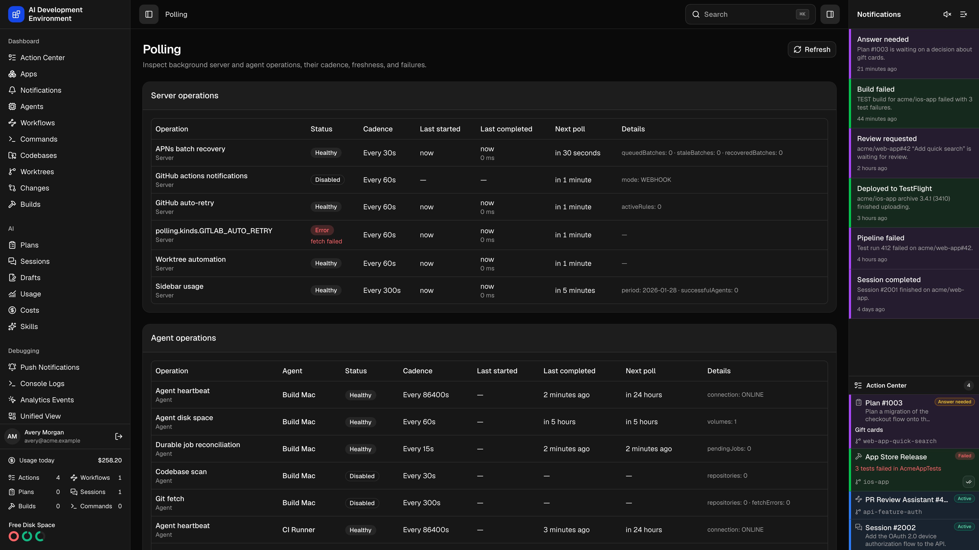This screenshot has height=550, width=979.
Task: Open PR Review Assistant #4 card
Action: [x=914, y=505]
